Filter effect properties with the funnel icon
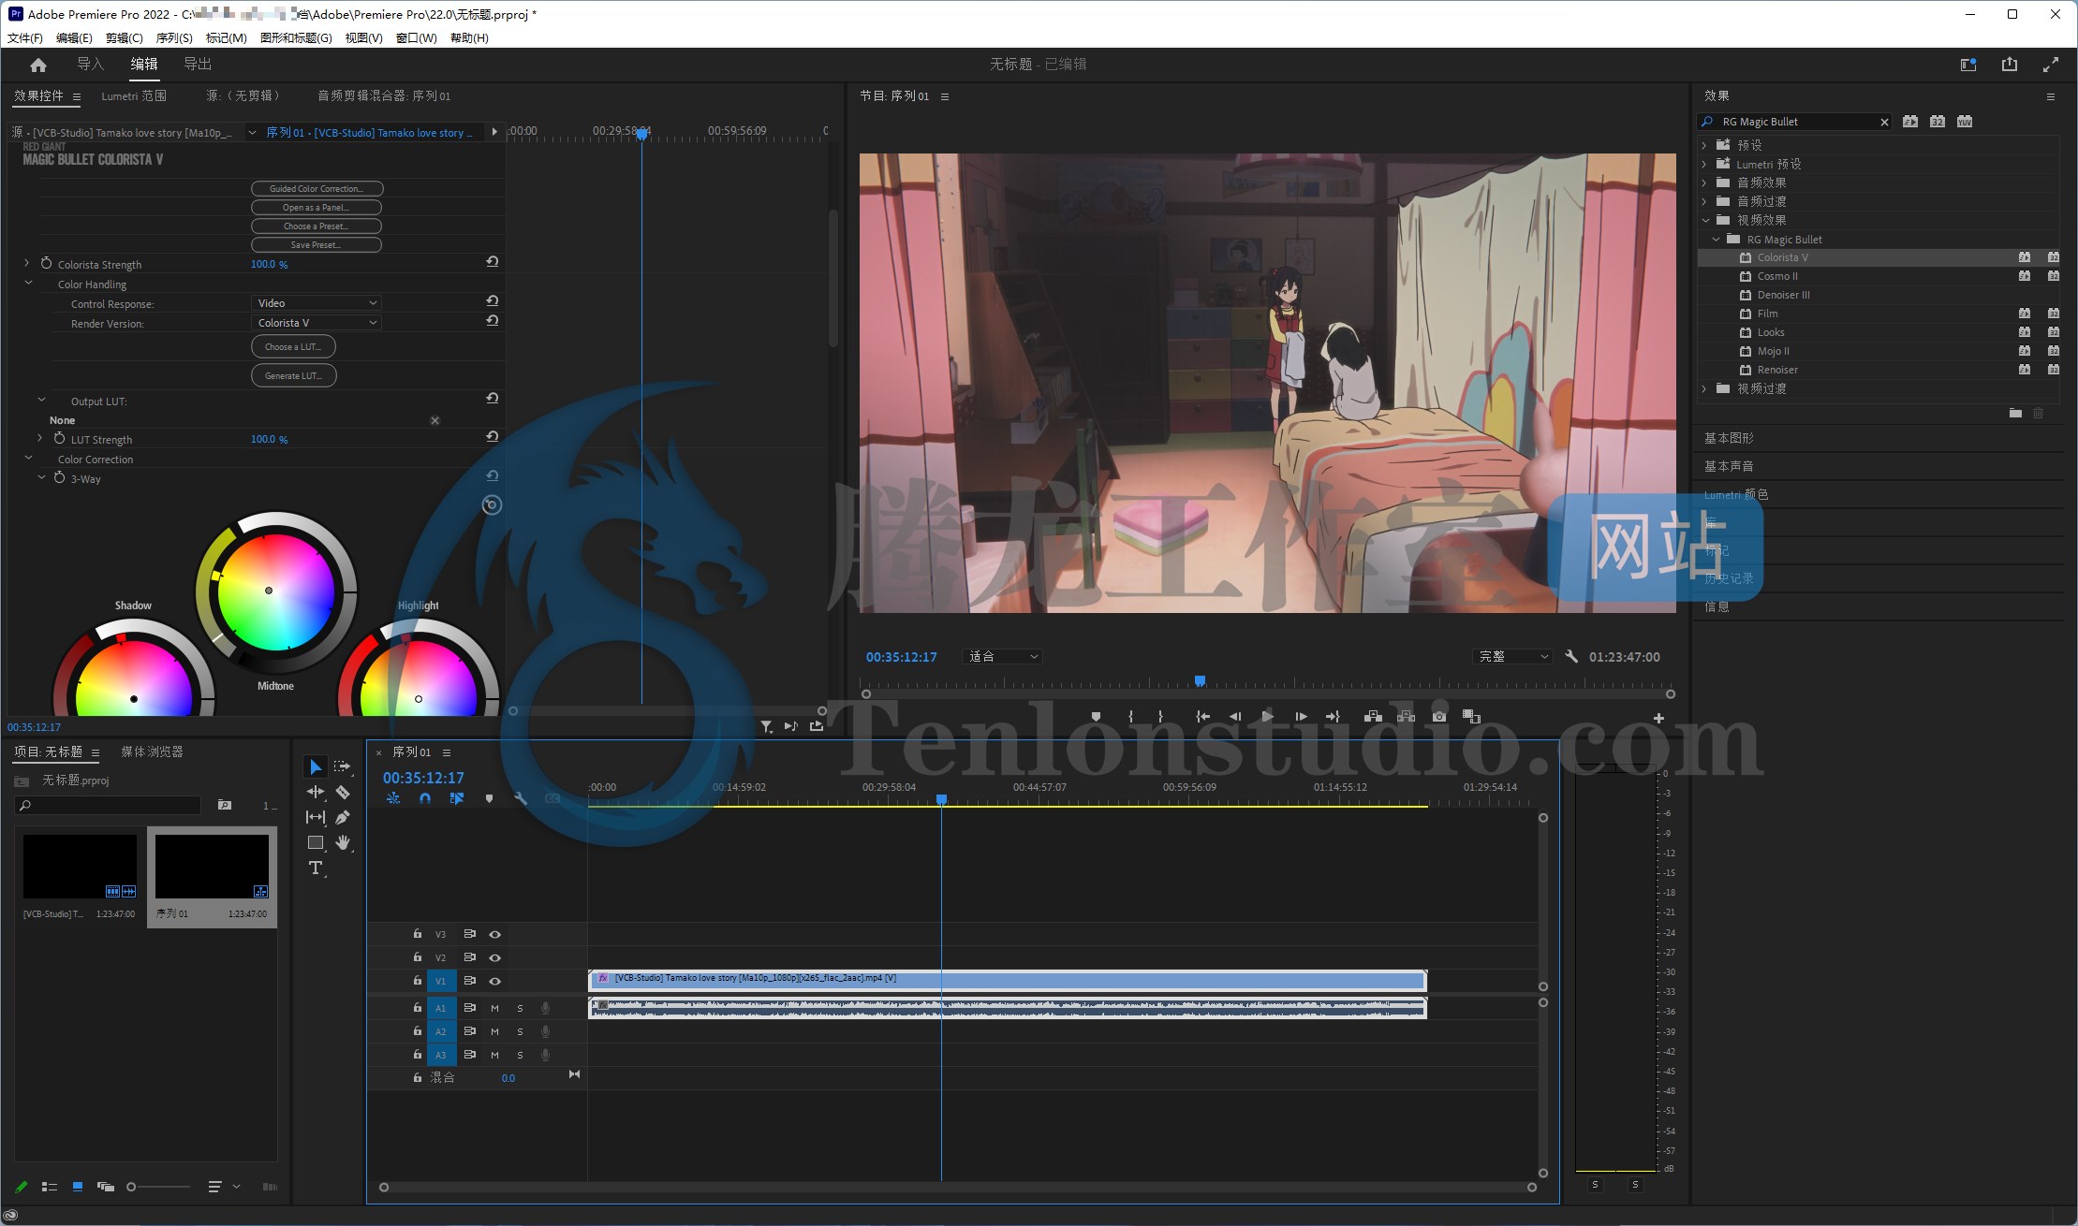 coord(766,726)
